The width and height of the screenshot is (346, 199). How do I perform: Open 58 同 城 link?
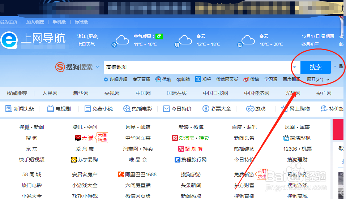(31, 174)
